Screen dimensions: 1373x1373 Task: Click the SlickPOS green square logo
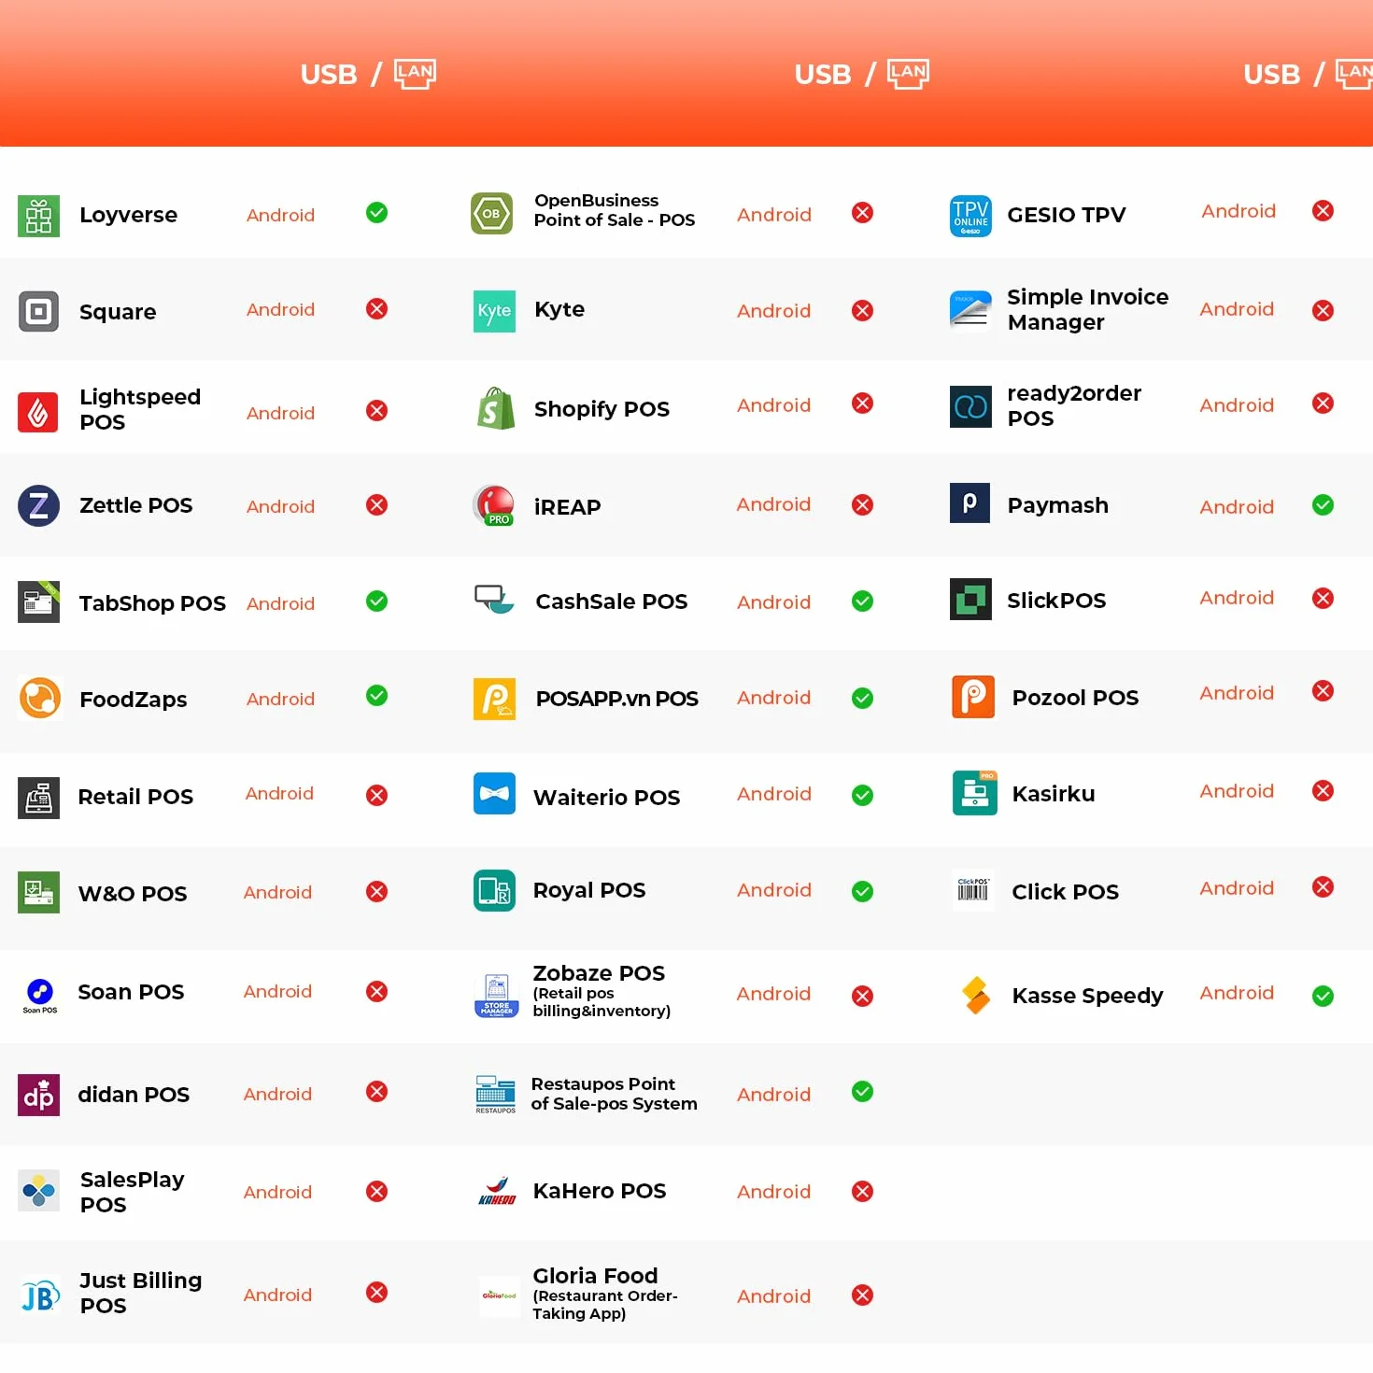point(970,599)
